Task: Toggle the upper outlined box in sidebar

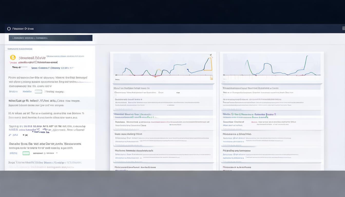Action: [x=38, y=92]
